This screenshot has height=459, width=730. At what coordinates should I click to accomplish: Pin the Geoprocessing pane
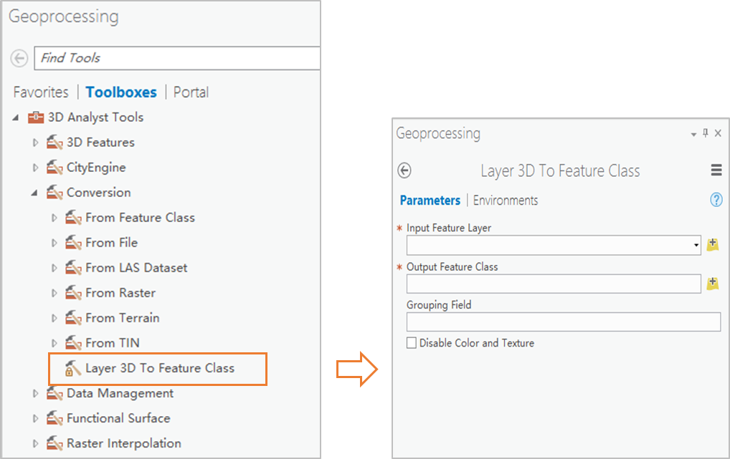(705, 133)
